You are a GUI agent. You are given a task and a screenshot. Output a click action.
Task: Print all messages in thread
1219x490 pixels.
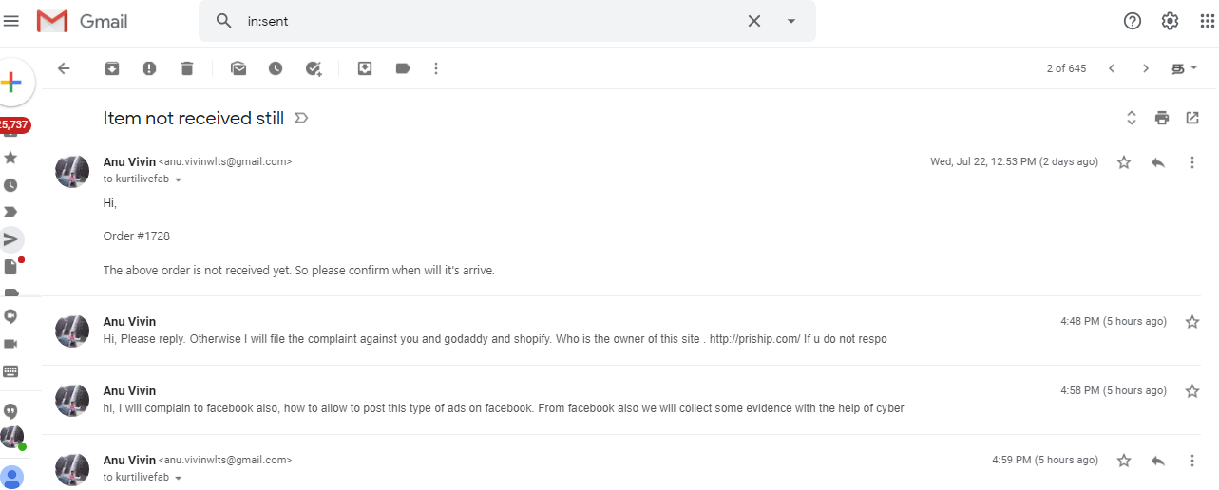(x=1161, y=118)
